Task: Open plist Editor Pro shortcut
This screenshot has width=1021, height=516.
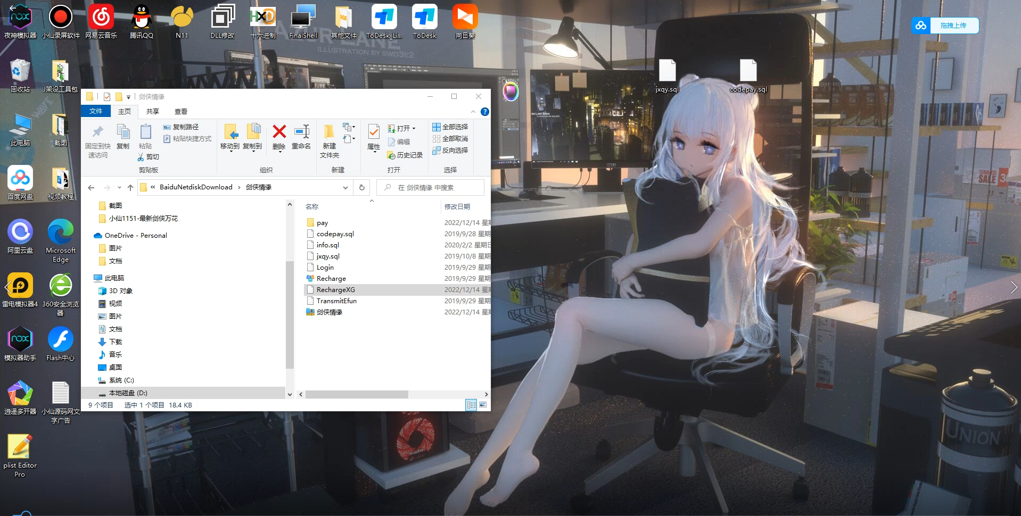Action: tap(20, 456)
